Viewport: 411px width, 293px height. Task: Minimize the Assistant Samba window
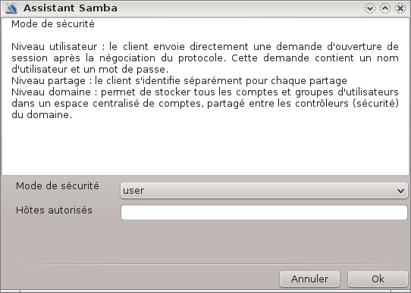370,8
